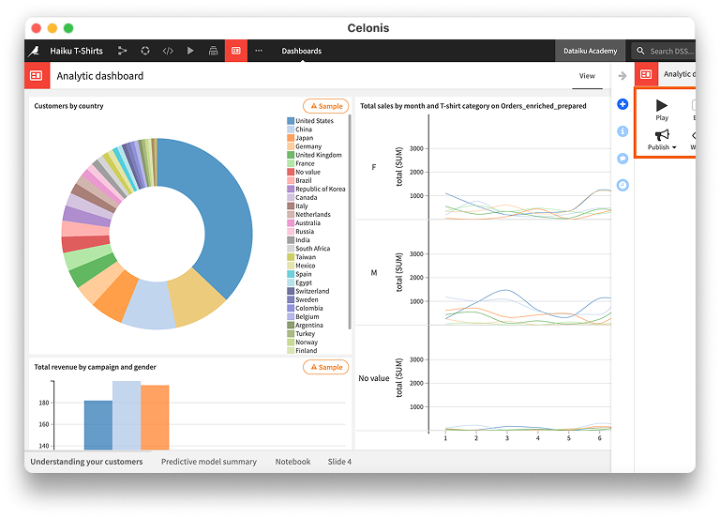Viewport: 720px width, 518px height.
Task: Open the code notebooks icon
Action: 168,51
